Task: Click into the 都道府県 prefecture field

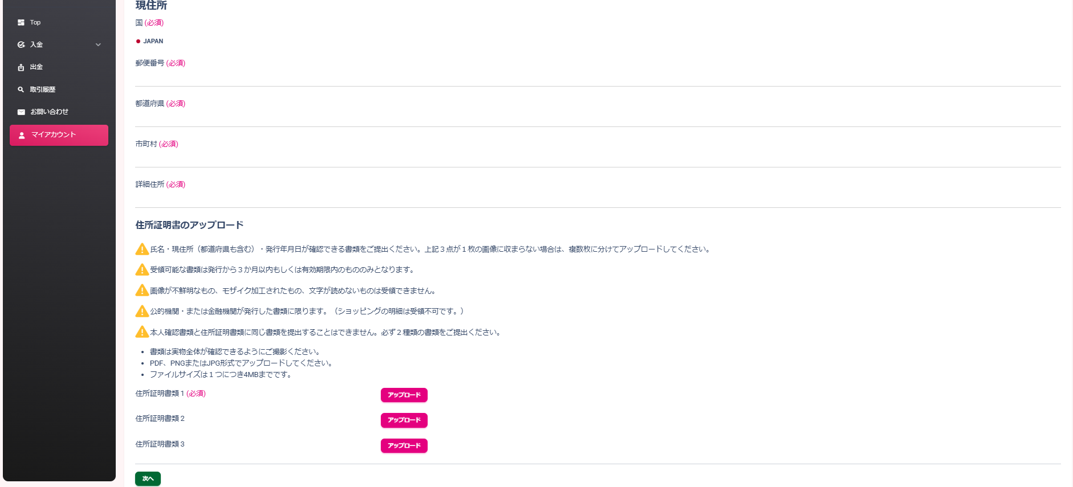Action: click(598, 118)
